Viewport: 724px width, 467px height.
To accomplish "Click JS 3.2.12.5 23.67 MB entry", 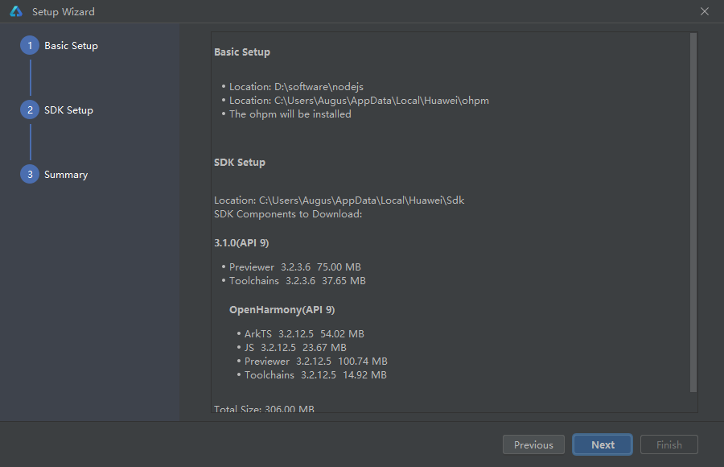I will (x=295, y=347).
